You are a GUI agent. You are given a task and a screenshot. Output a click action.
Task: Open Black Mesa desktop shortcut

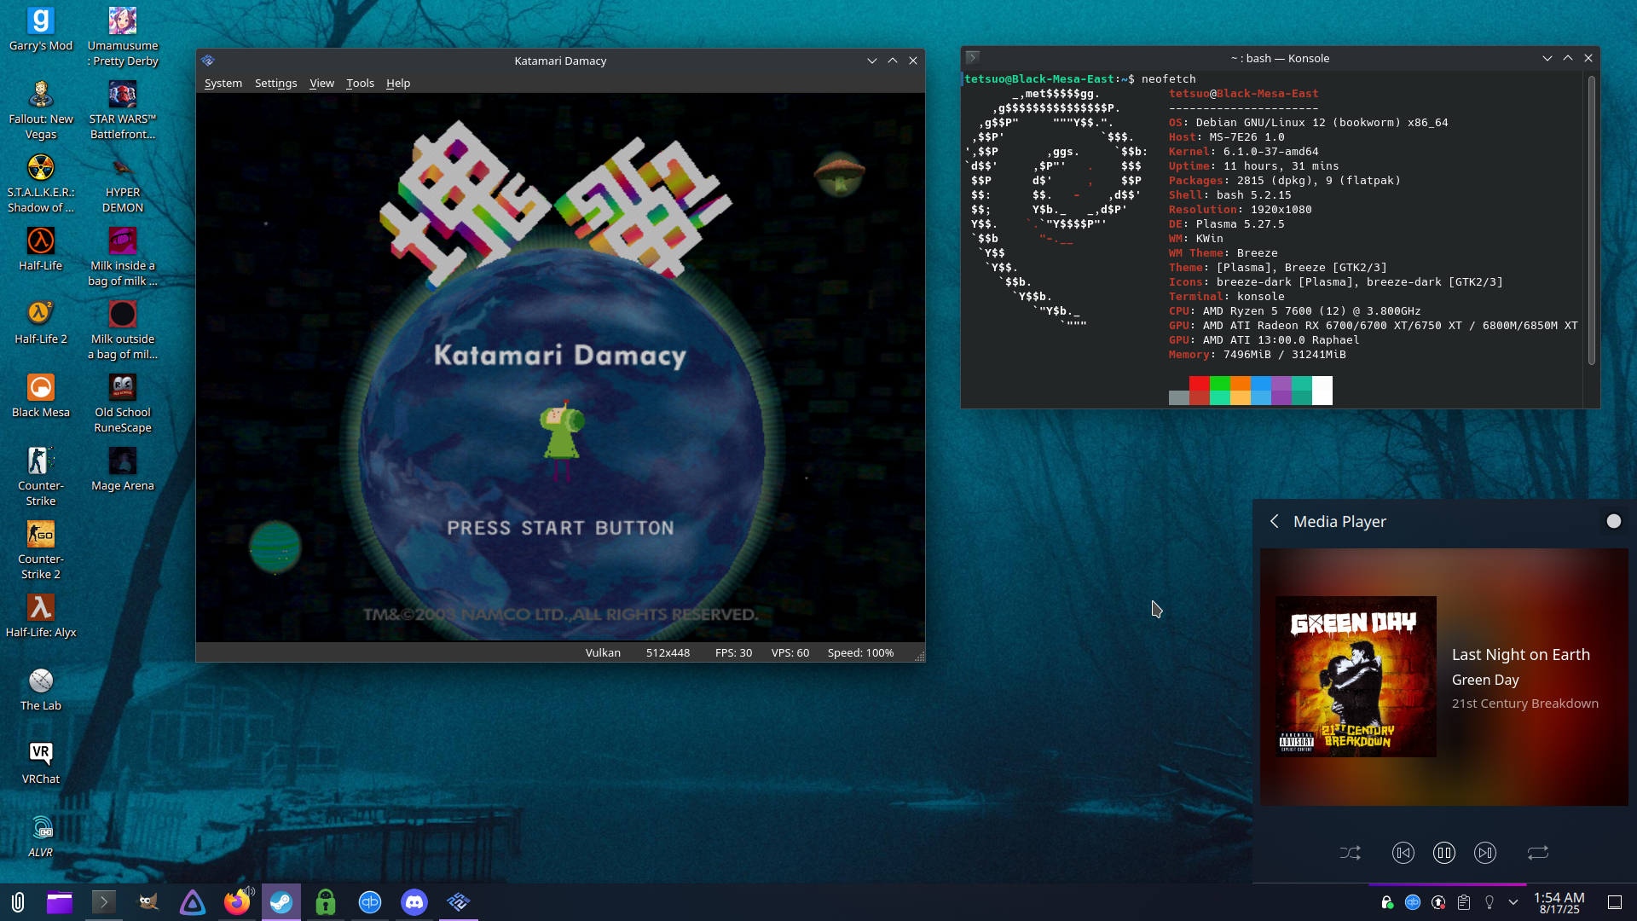coord(41,396)
